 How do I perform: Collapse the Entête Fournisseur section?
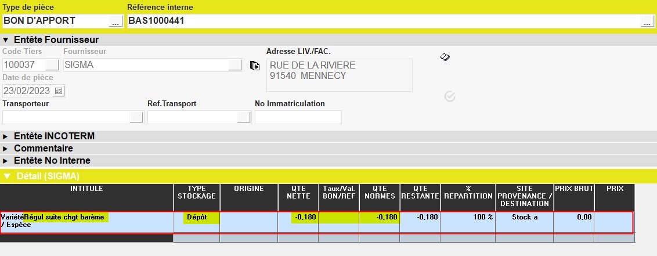(x=6, y=40)
